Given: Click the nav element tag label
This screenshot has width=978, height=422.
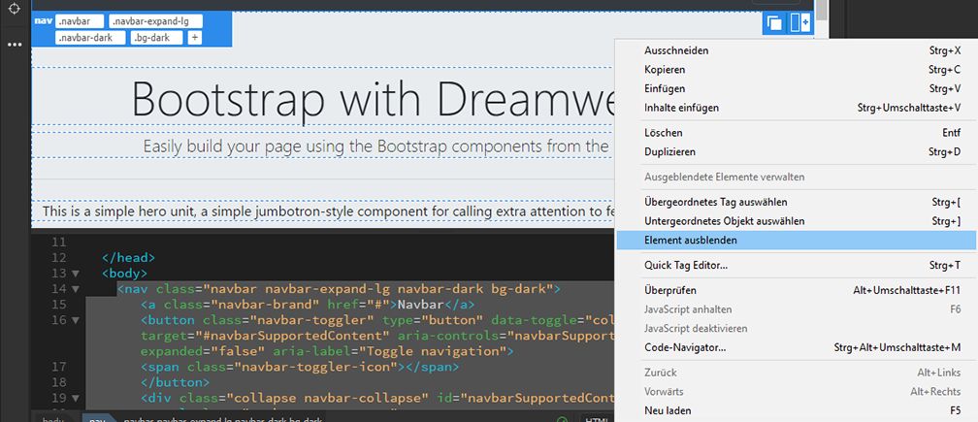Looking at the screenshot, I should click(x=43, y=20).
